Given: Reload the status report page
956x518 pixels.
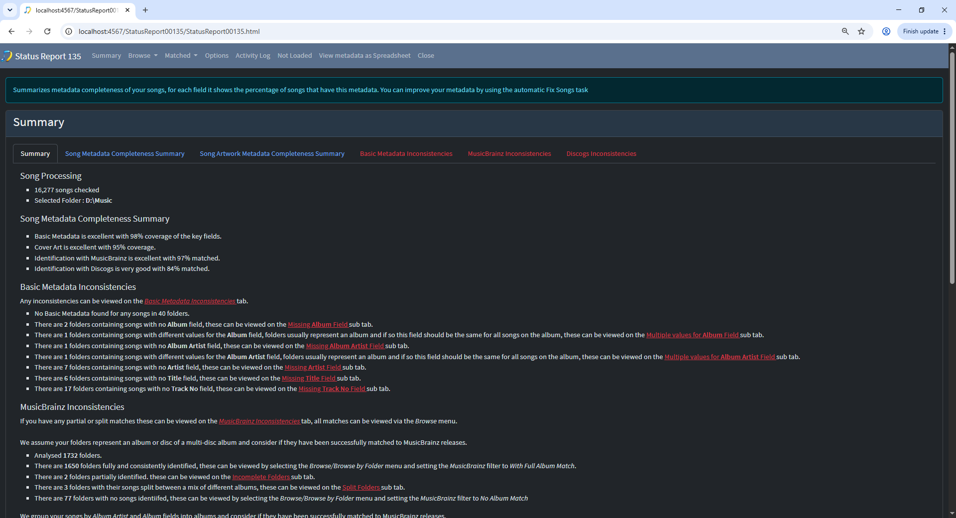Looking at the screenshot, I should click(47, 31).
